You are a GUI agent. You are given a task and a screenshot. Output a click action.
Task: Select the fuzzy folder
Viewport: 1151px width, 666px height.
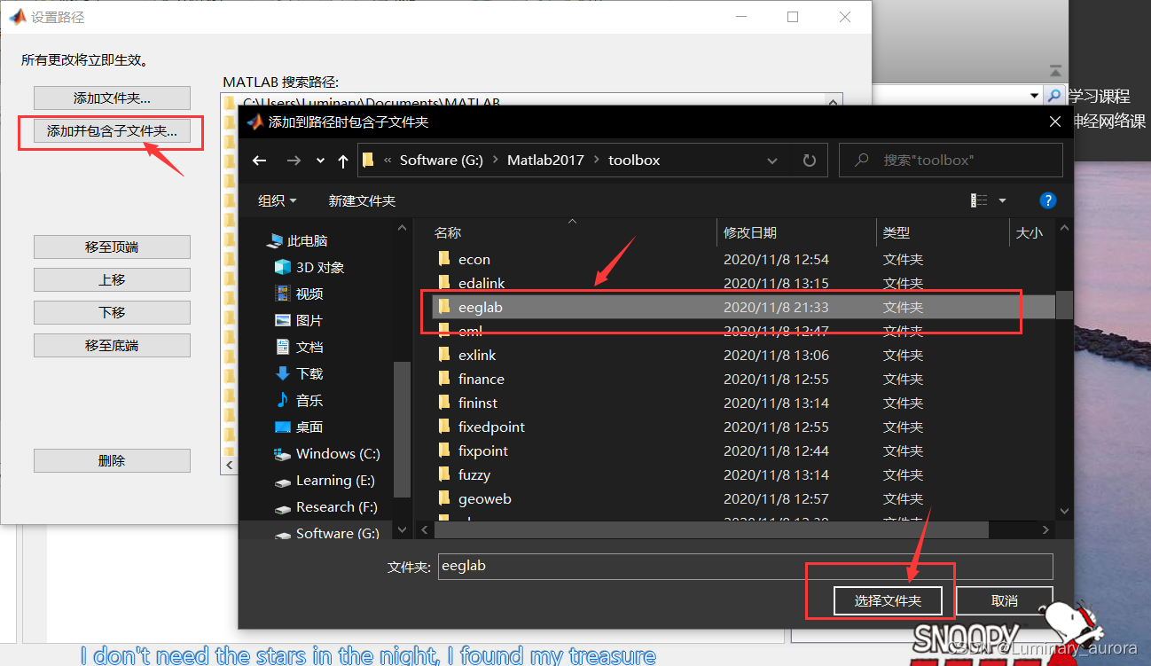tap(474, 474)
